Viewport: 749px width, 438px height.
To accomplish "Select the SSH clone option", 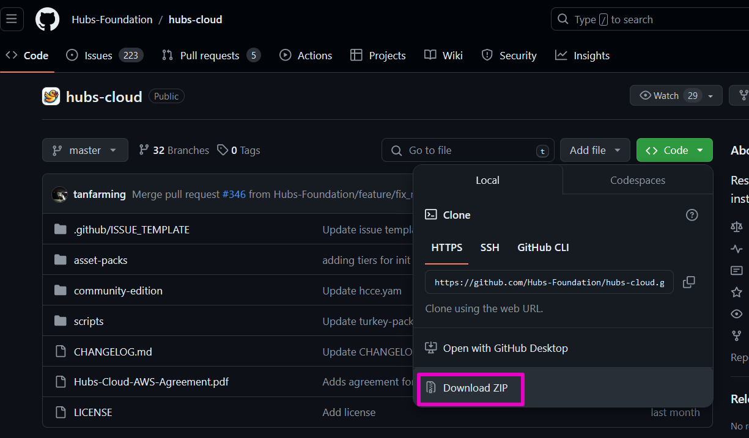I will pyautogui.click(x=490, y=247).
